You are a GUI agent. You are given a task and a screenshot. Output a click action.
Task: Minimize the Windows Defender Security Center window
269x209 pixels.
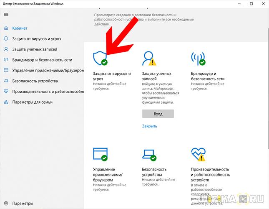click(x=239, y=4)
